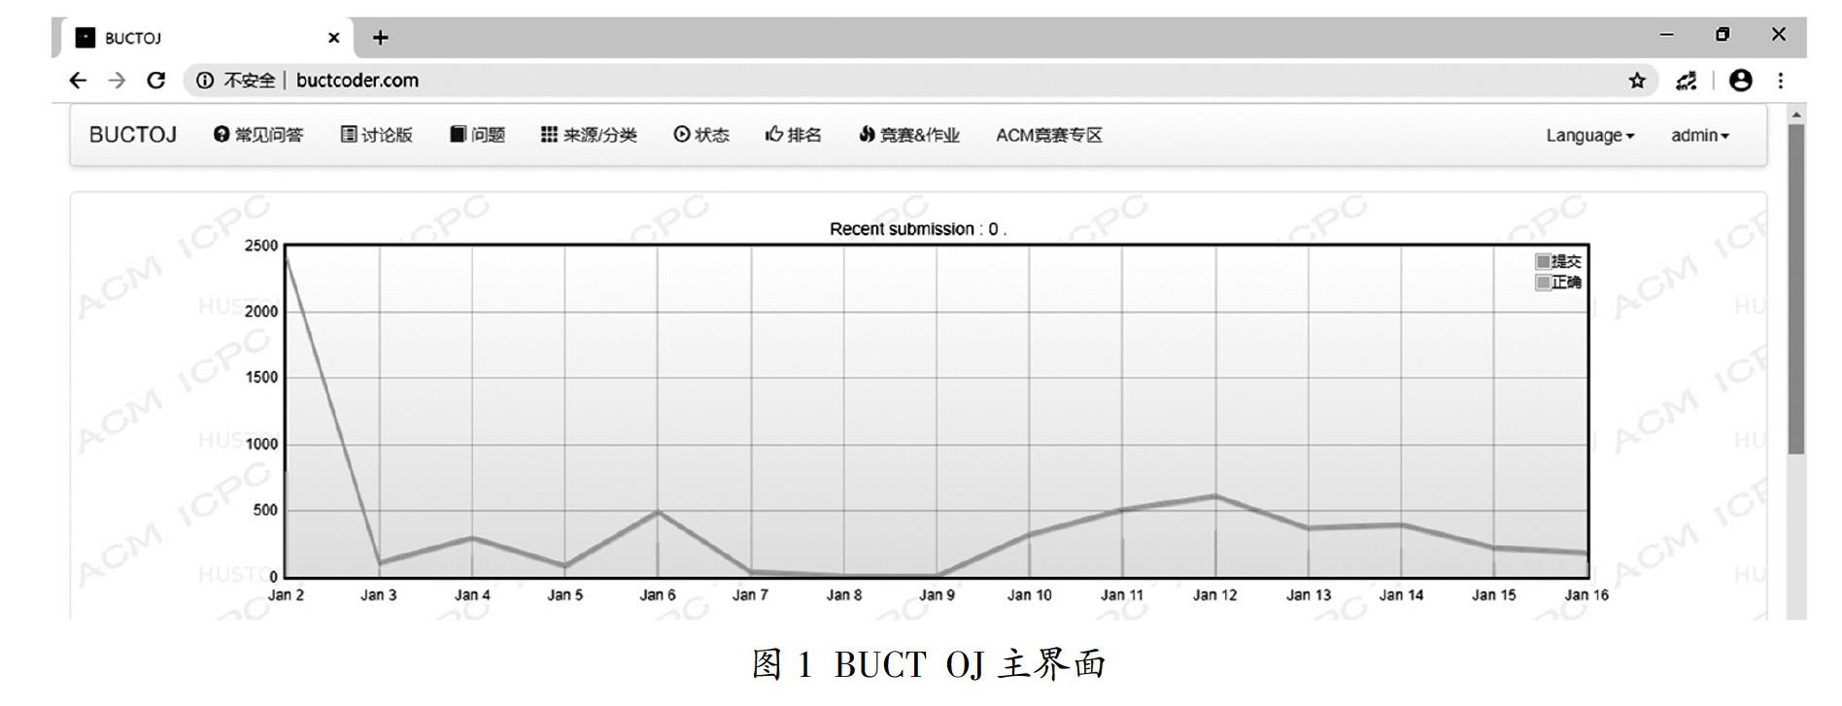Reload the page with refresh icon

(155, 81)
